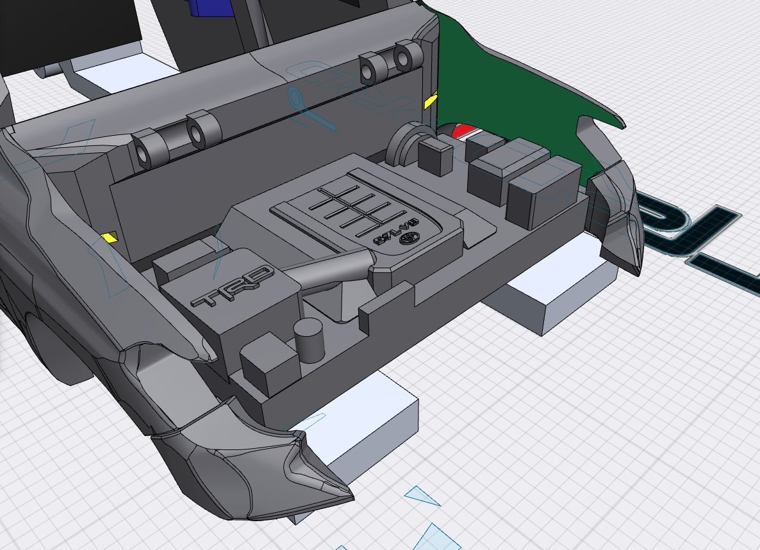Select the yellow marker on the left fender
This screenshot has width=760, height=550.
110,237
